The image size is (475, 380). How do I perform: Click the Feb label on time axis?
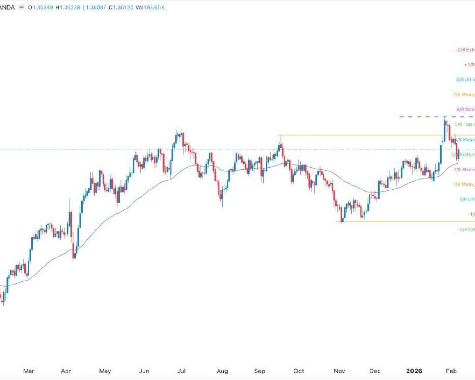(x=452, y=370)
